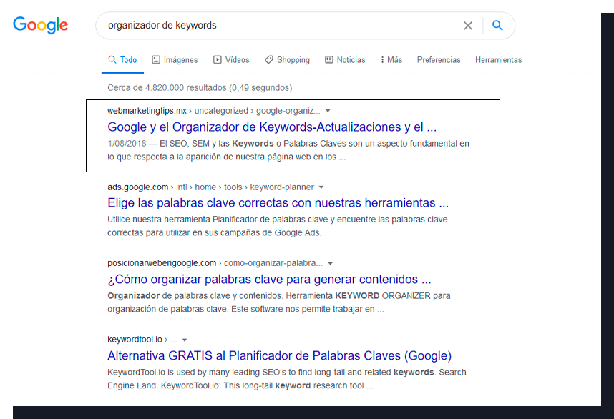Click inside the search query text field

pyautogui.click(x=279, y=26)
